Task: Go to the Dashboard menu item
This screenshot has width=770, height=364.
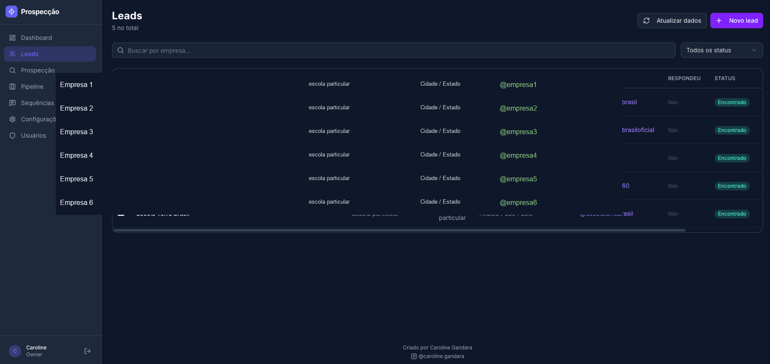Action: pyautogui.click(x=50, y=38)
